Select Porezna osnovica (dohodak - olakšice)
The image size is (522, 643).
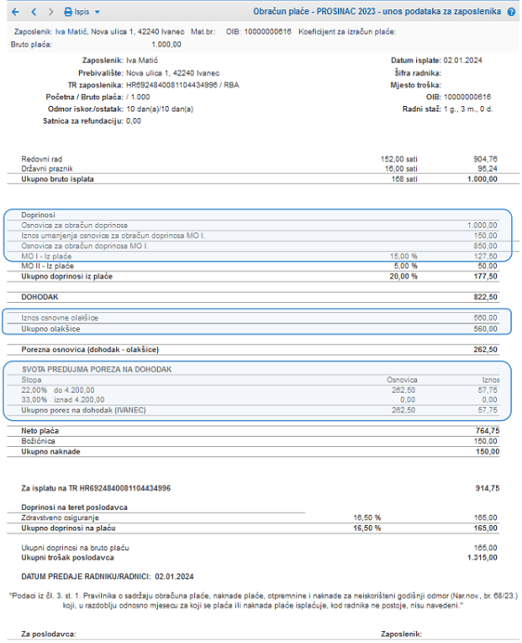[90, 349]
